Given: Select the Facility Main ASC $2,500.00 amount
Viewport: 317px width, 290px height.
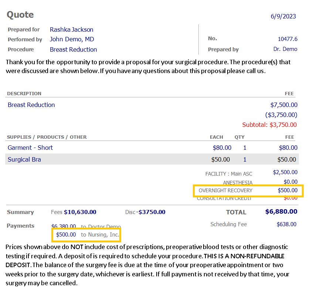Looking at the screenshot, I should pyautogui.click(x=285, y=172).
